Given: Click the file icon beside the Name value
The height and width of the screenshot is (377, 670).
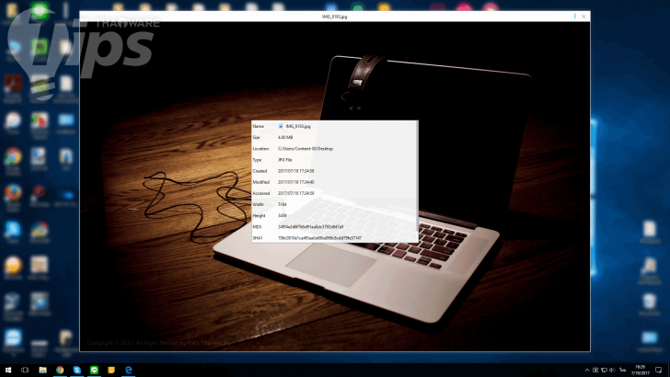Looking at the screenshot, I should coord(281,126).
